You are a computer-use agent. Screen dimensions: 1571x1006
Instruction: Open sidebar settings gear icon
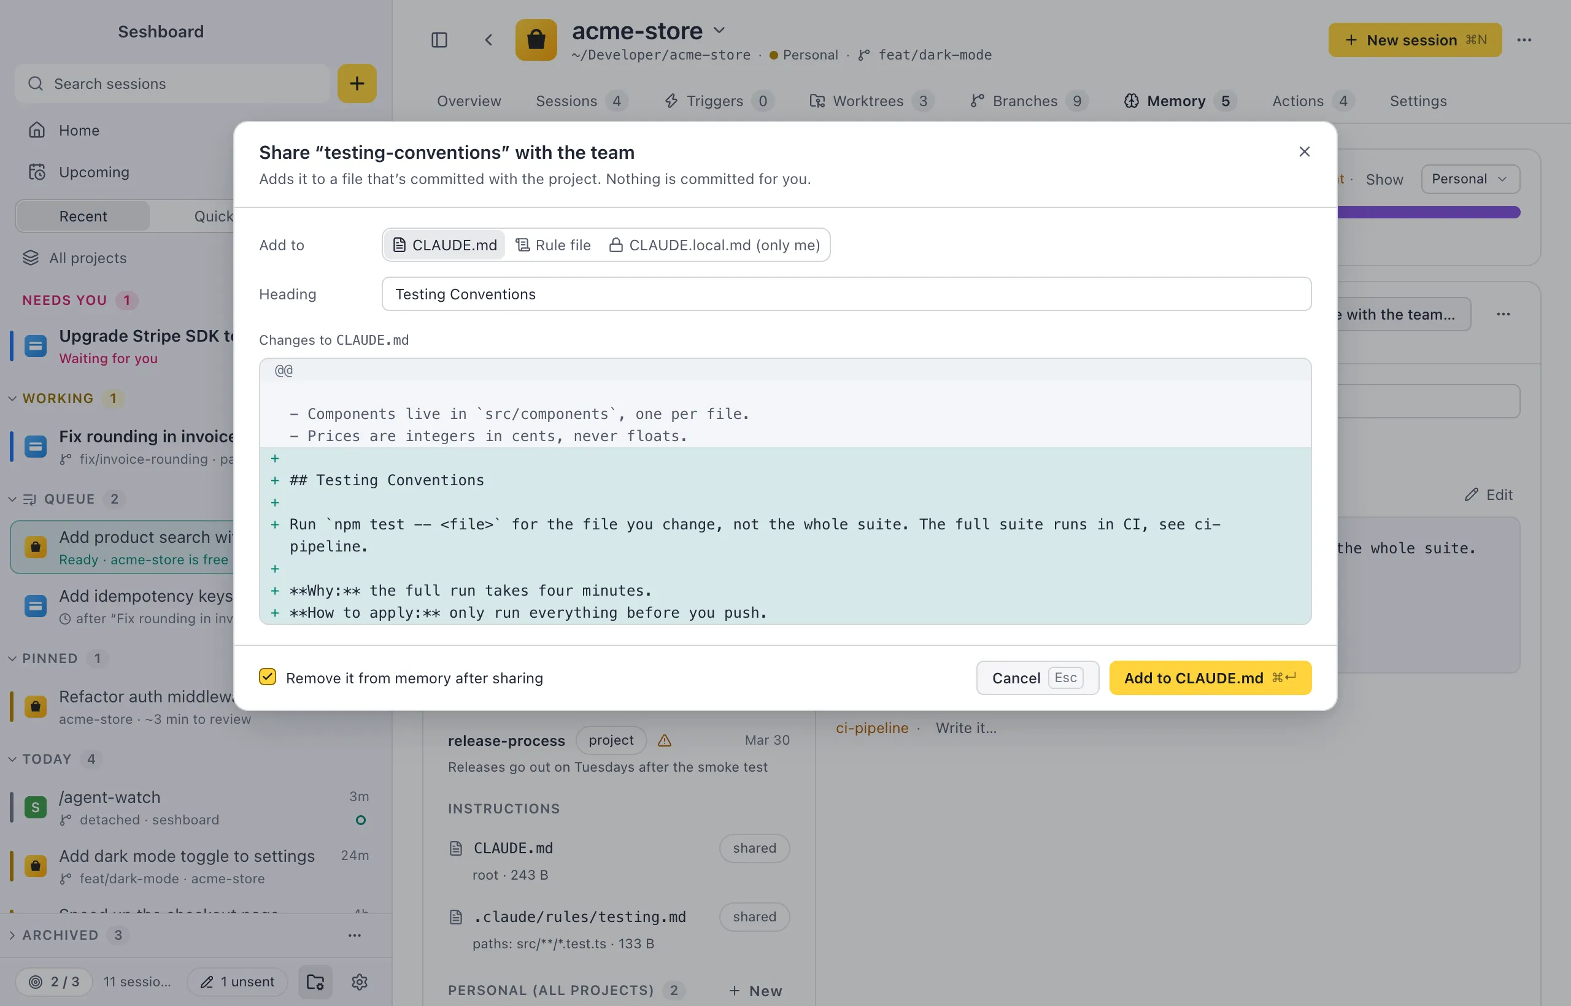click(360, 981)
